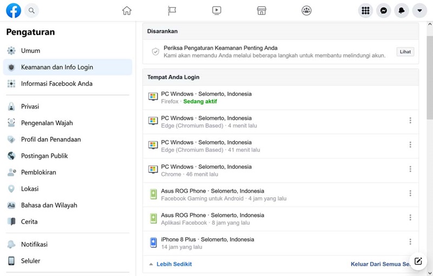Click the Windows PC icon of Chrome session
Screen dimensions: 433x276
pos(153,169)
